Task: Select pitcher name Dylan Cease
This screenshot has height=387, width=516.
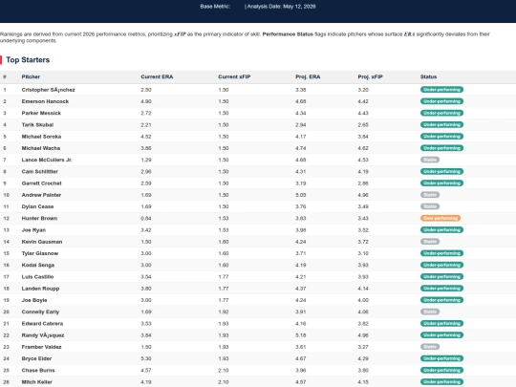Action: (37, 206)
